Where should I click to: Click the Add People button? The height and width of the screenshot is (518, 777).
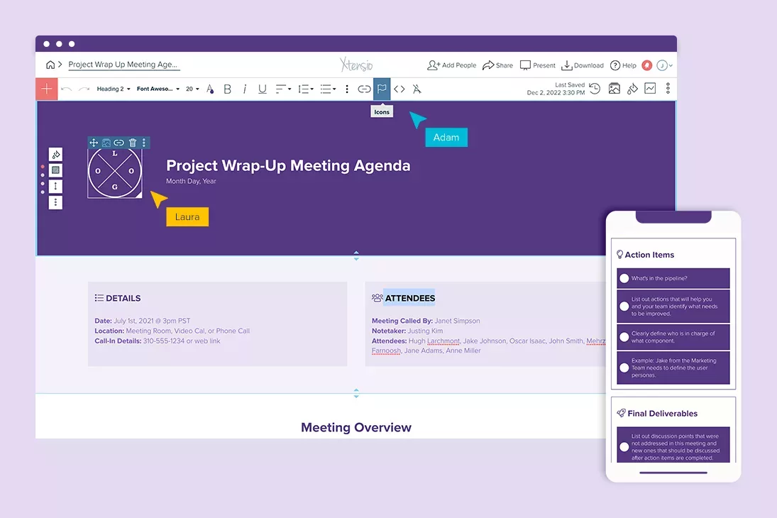click(x=451, y=65)
